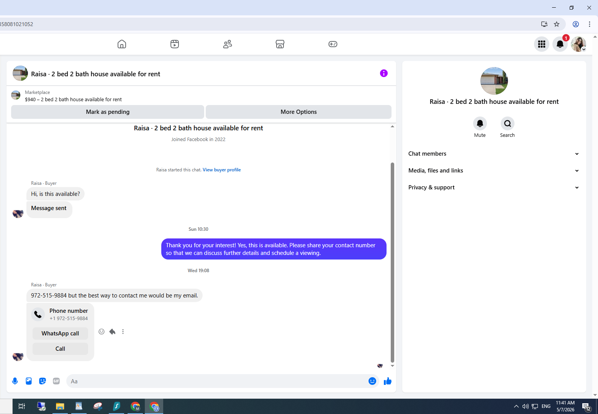
Task: Select the "Message sent" bubble
Action: pos(49,209)
